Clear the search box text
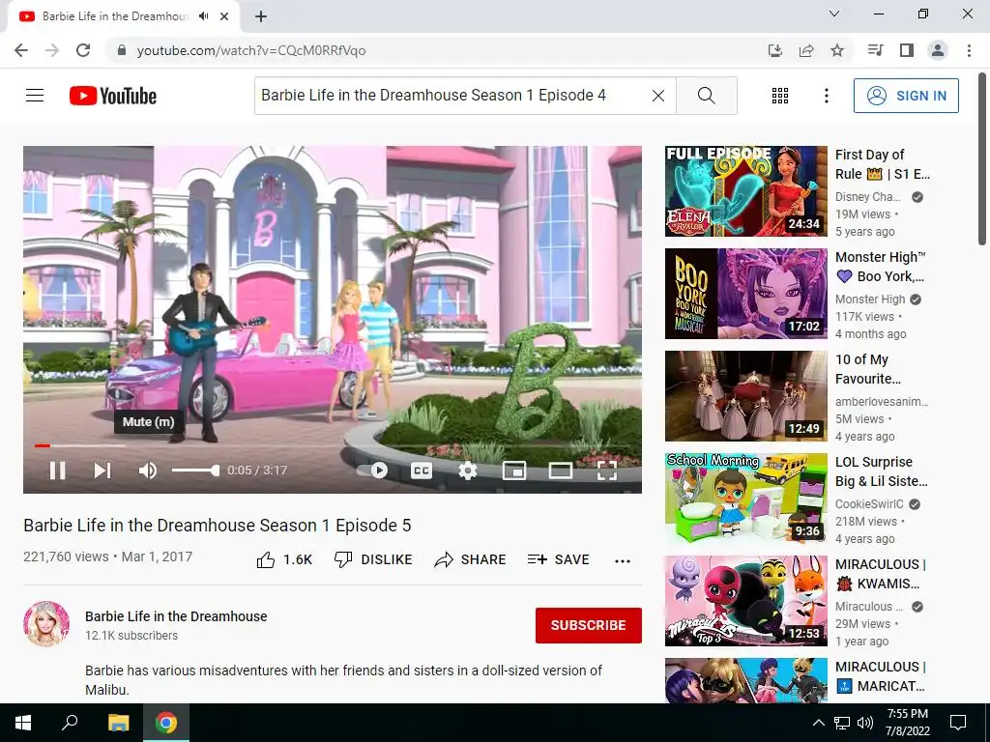The width and height of the screenshot is (990, 742). coord(657,96)
